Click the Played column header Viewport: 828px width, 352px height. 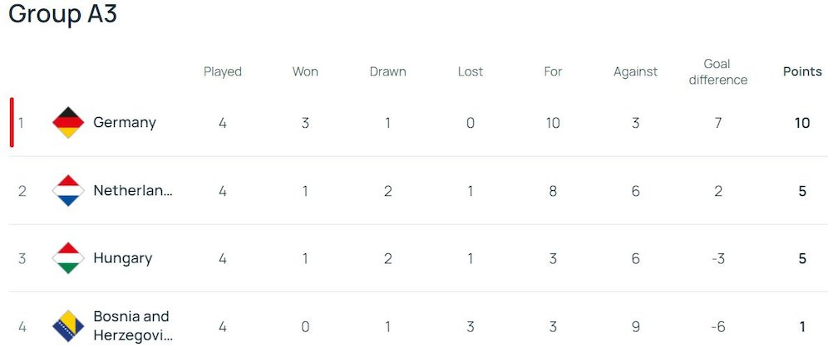pos(223,71)
